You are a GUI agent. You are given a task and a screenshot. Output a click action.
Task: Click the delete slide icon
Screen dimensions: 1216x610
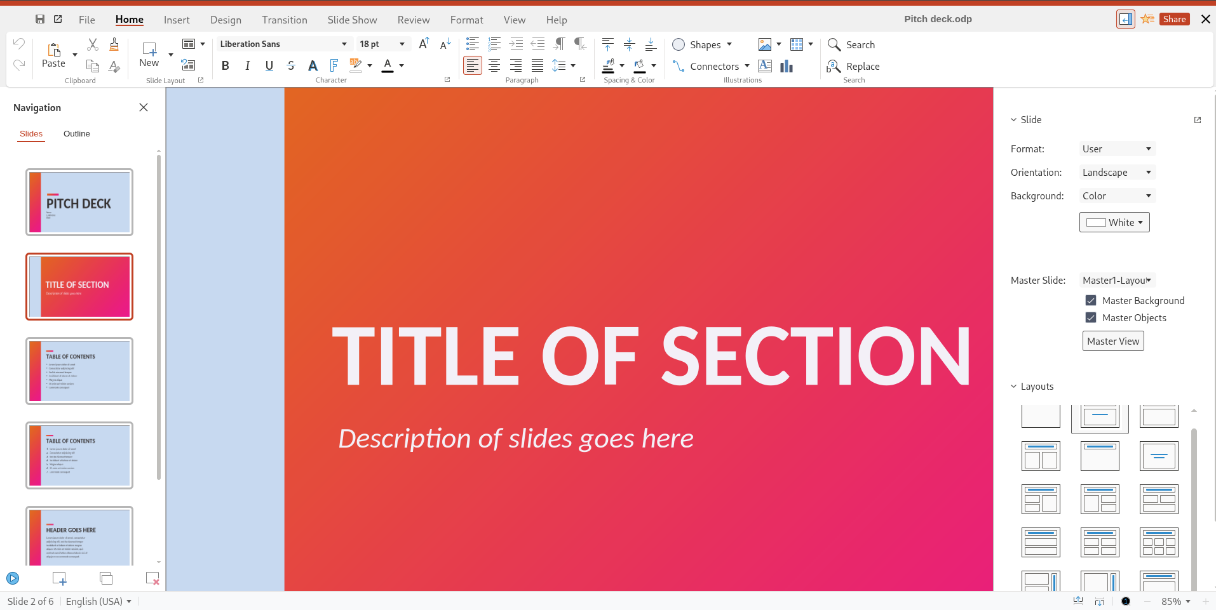[x=152, y=578]
